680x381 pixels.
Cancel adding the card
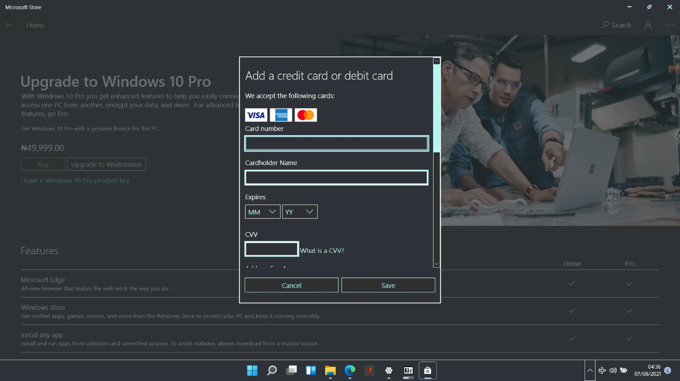(292, 285)
